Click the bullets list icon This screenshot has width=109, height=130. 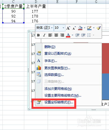pyautogui.click(x=89, y=35)
